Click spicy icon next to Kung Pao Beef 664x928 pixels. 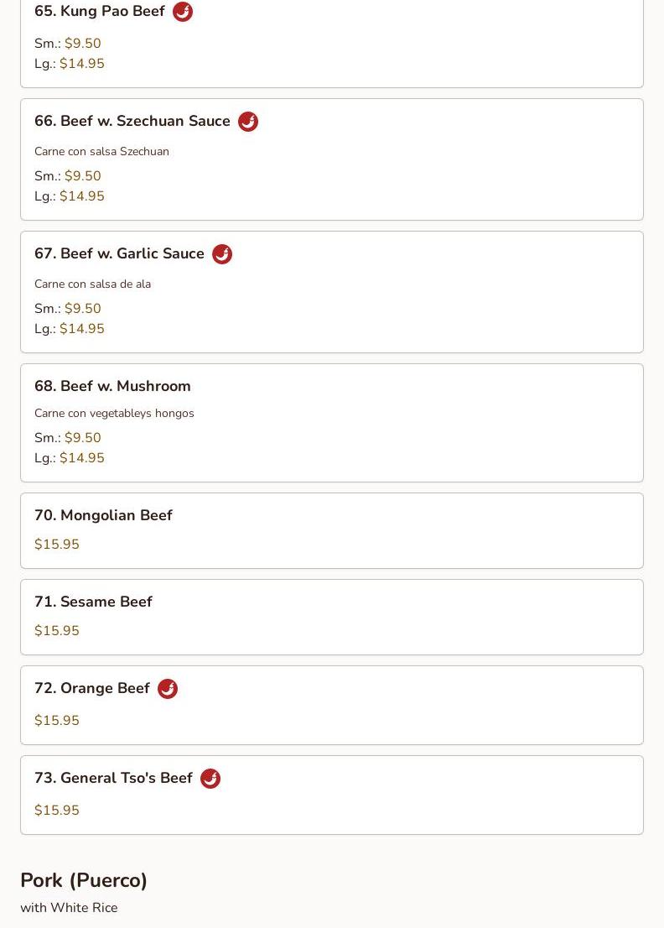click(182, 12)
